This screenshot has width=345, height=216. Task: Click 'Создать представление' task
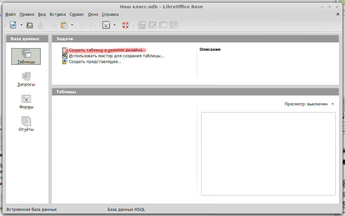click(x=95, y=62)
